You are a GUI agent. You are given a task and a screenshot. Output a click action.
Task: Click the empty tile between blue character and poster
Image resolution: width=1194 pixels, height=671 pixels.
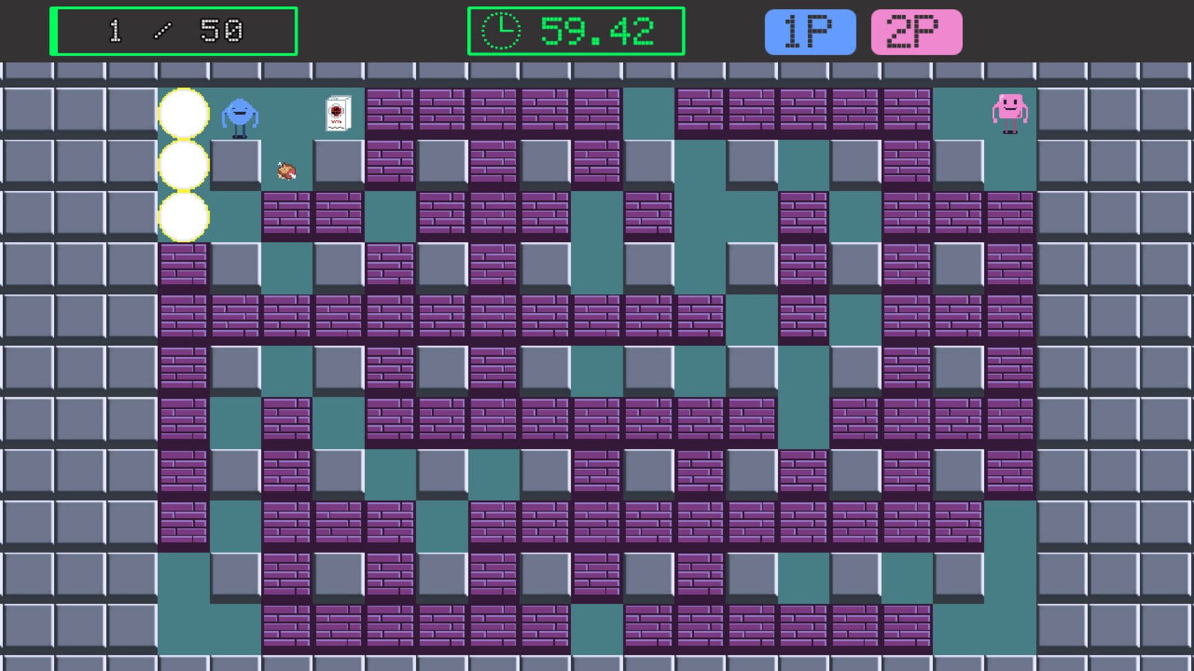pos(287,113)
